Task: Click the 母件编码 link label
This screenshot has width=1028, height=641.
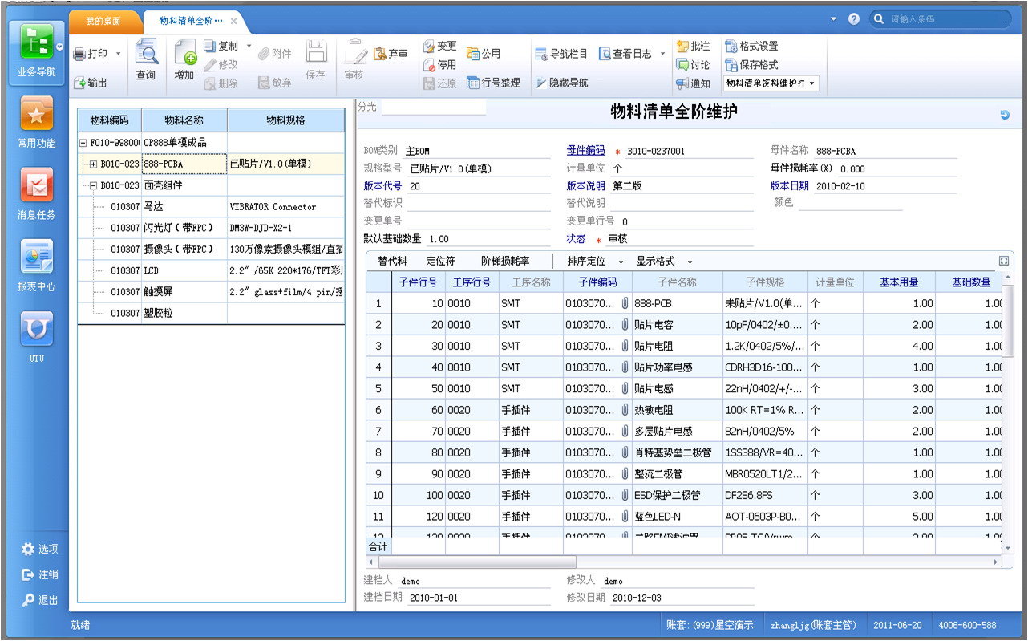Action: [585, 150]
